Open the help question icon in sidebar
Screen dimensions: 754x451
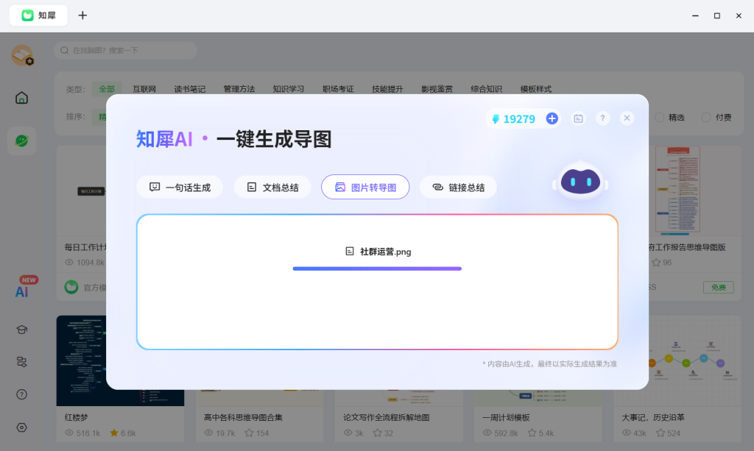tap(21, 394)
